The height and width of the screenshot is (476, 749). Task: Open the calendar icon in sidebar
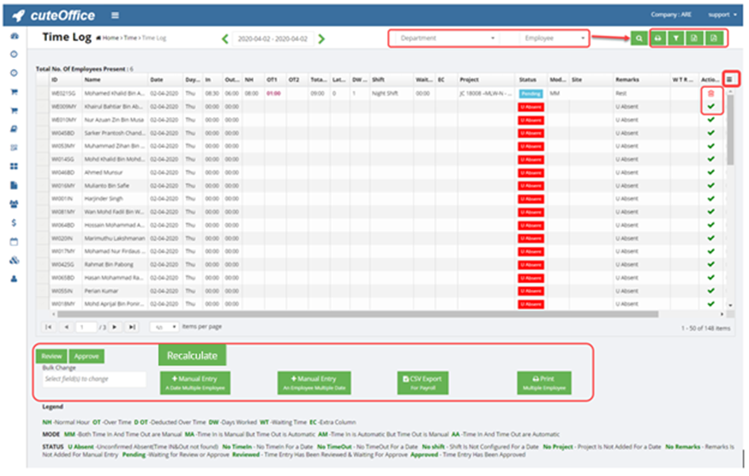14,241
